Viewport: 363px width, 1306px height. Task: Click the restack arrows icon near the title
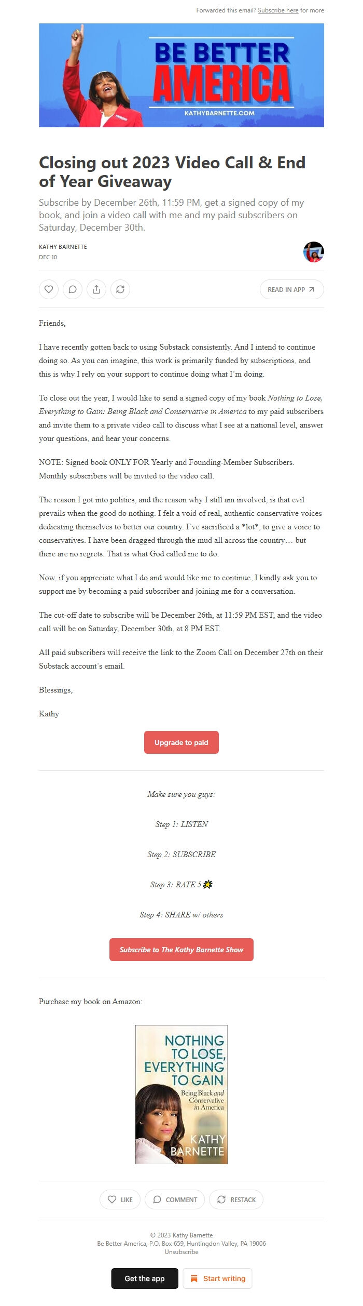point(121,290)
